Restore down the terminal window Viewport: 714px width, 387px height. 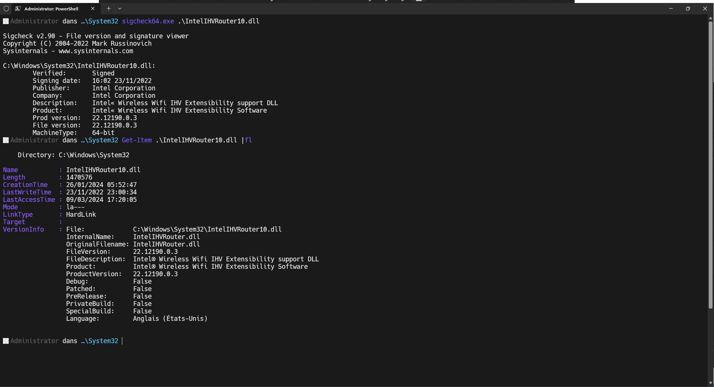click(688, 9)
